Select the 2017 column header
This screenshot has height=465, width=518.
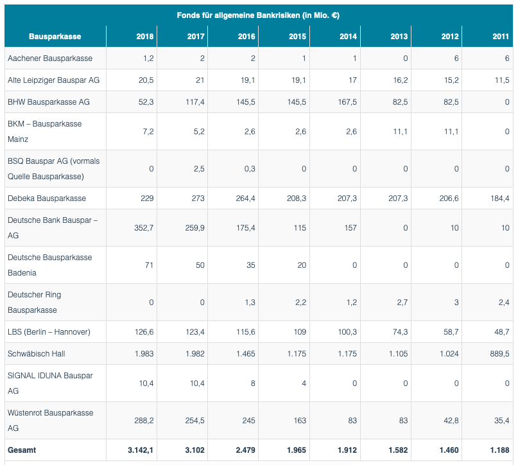[196, 37]
